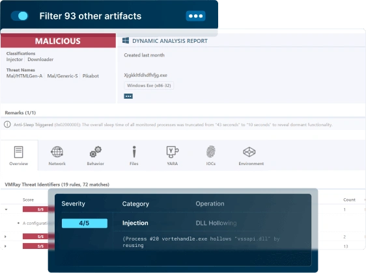Open the Behavior tab
This screenshot has height=273, width=366.
95,155
